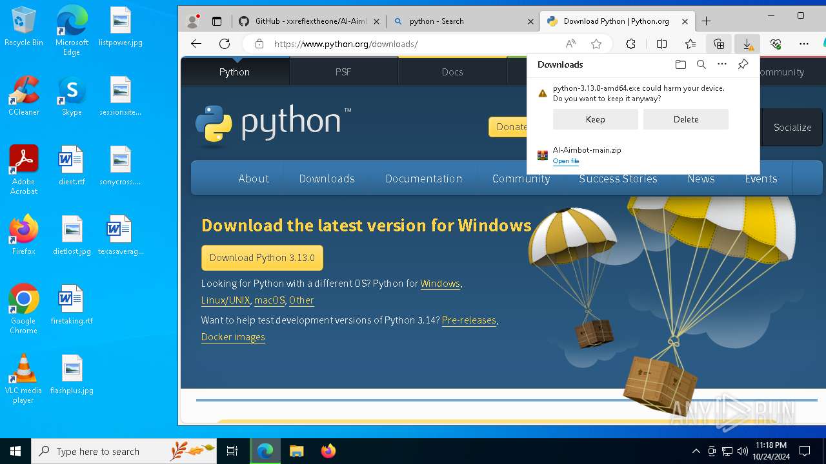Screen dimensions: 826x464
Task: Select the CCleaner desktop icon
Action: click(x=24, y=96)
